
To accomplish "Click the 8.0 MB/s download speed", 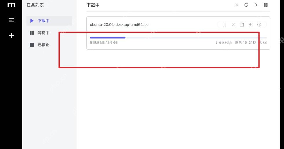I will 224,43.
